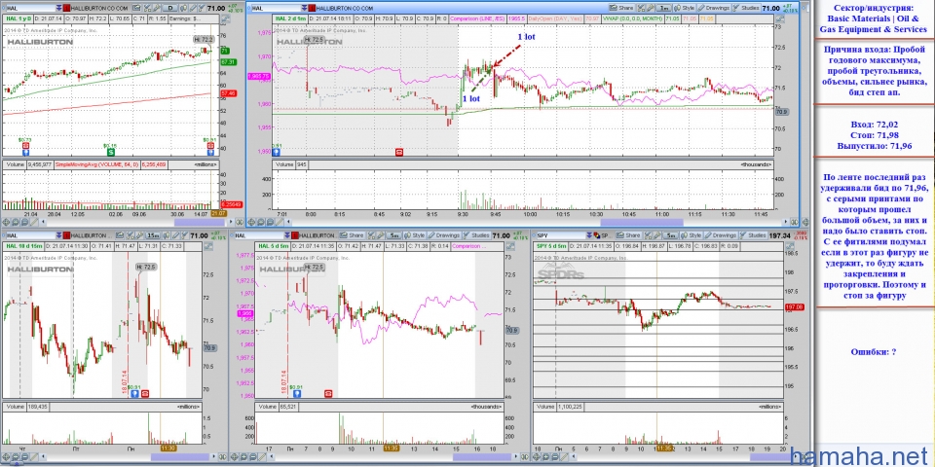The width and height of the screenshot is (935, 467).
Task: Click Share button in HAL 1m chart
Action: (621, 8)
